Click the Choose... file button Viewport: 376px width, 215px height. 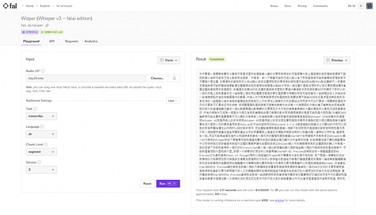pos(157,78)
